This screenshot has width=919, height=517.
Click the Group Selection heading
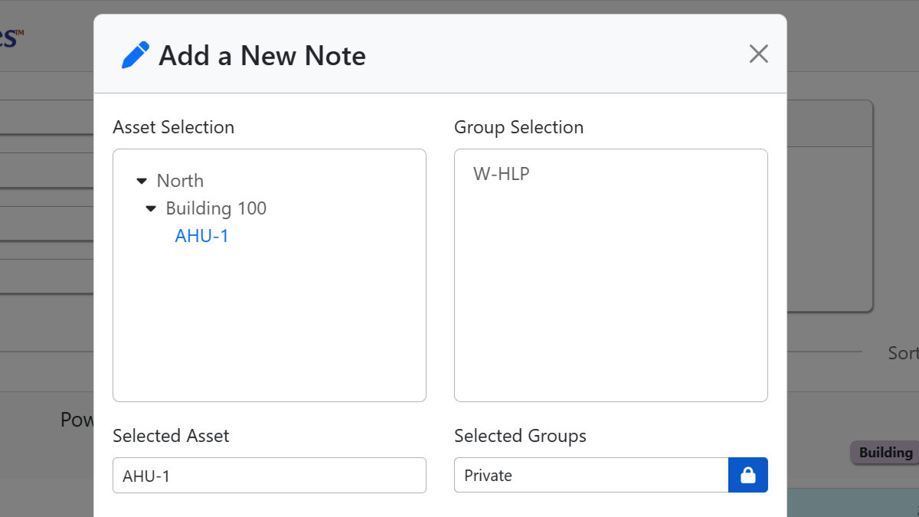519,127
